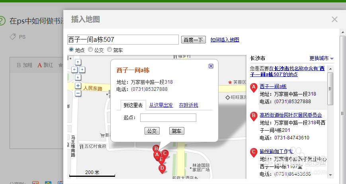Zoom out the map with the minus button
Viewport: 346px width, 184px height.
(x=78, y=93)
